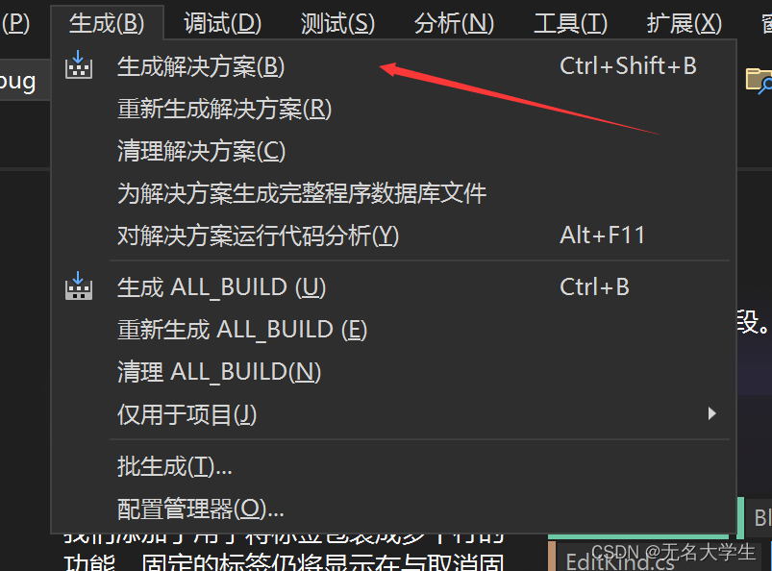Expand the 仅用于项目(J) submenu arrow
Image resolution: width=772 pixels, height=571 pixels.
[x=711, y=413]
